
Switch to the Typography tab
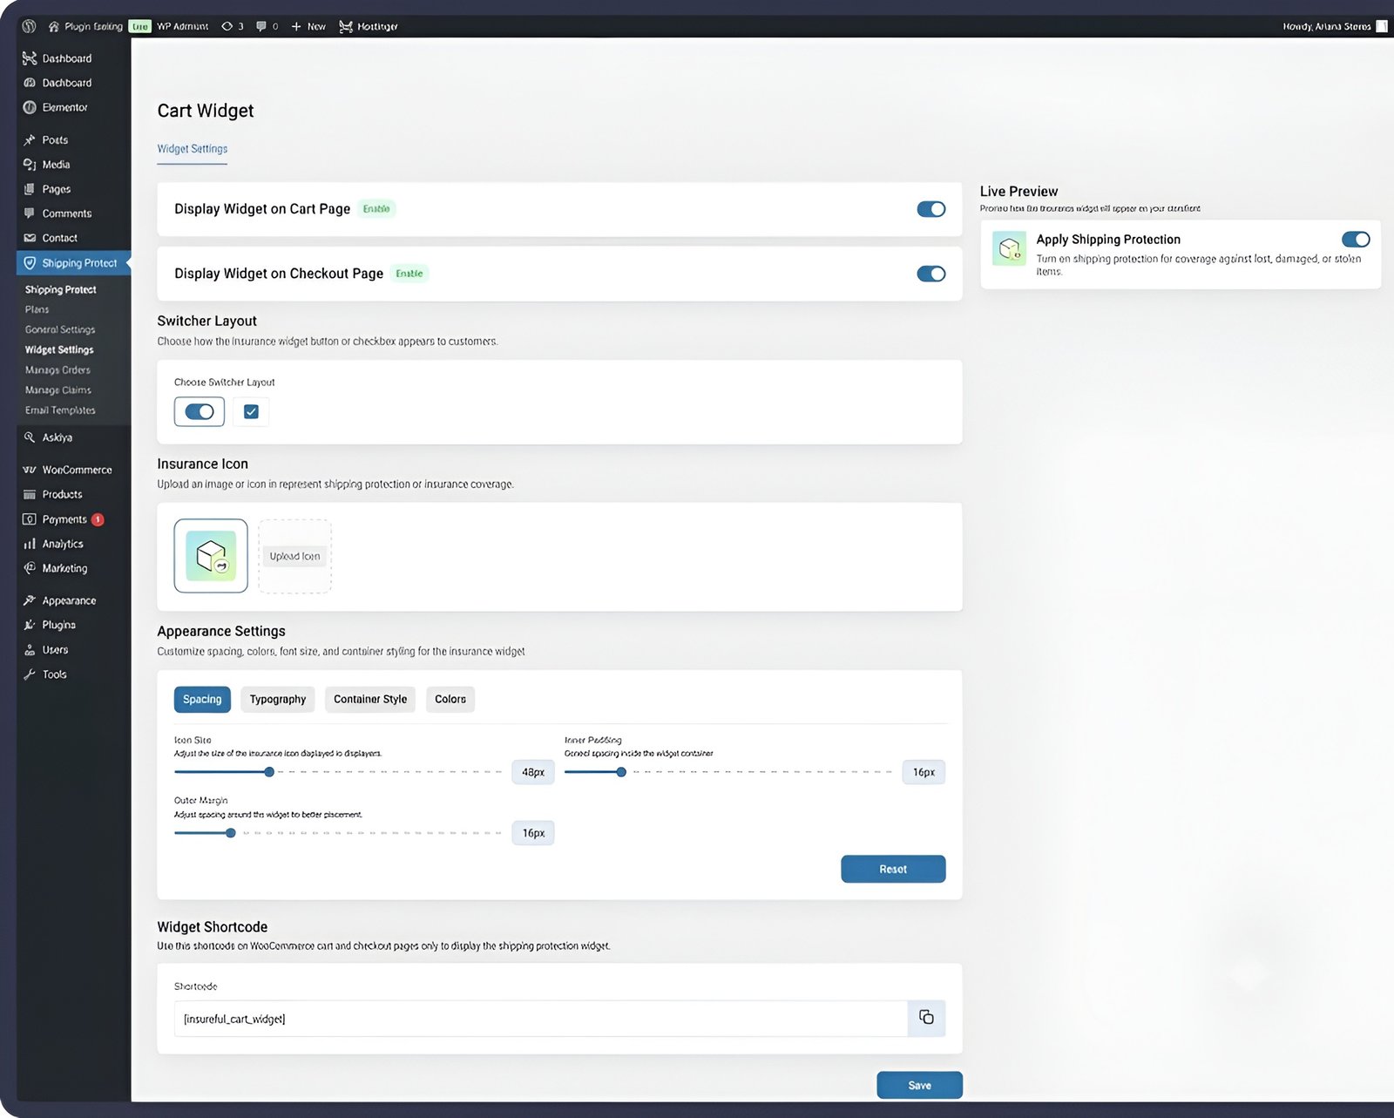click(x=278, y=699)
